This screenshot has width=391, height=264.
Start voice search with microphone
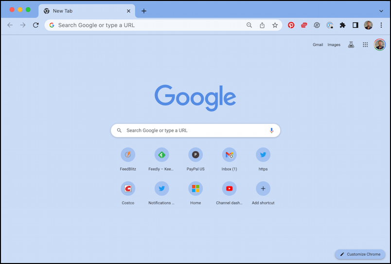(x=271, y=131)
